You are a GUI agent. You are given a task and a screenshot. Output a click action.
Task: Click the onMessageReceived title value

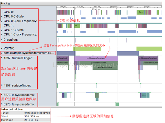37,113
